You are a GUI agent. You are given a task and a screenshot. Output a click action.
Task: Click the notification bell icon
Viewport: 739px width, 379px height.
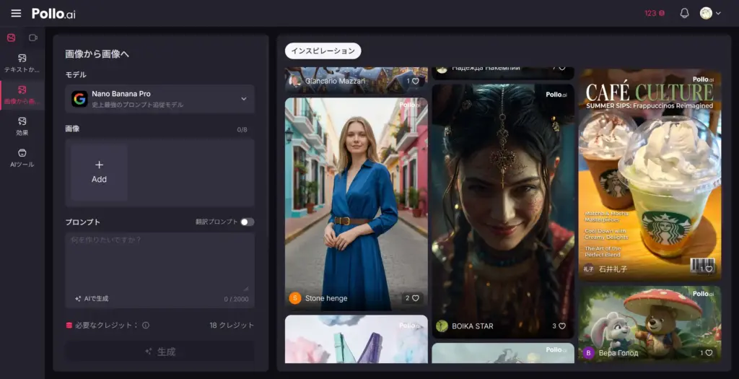[x=684, y=13]
